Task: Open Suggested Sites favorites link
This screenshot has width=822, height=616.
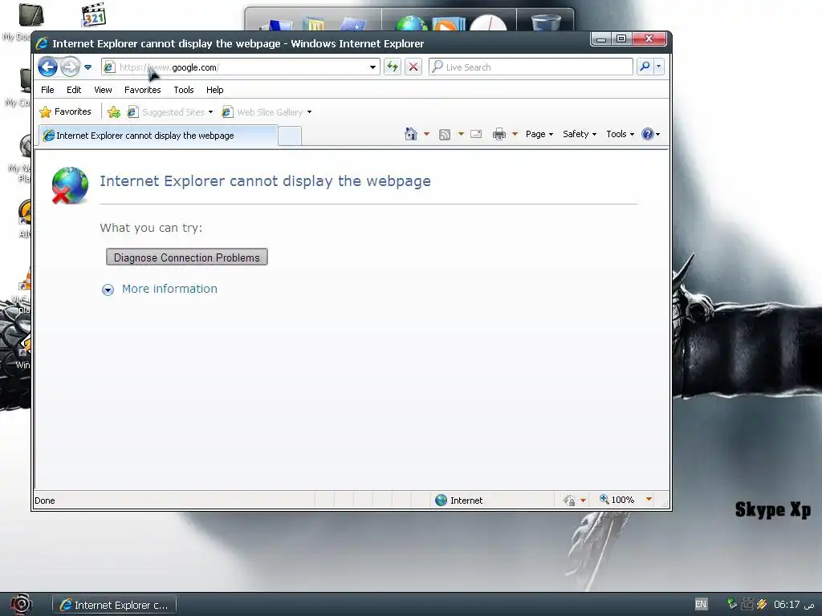Action: pos(167,112)
